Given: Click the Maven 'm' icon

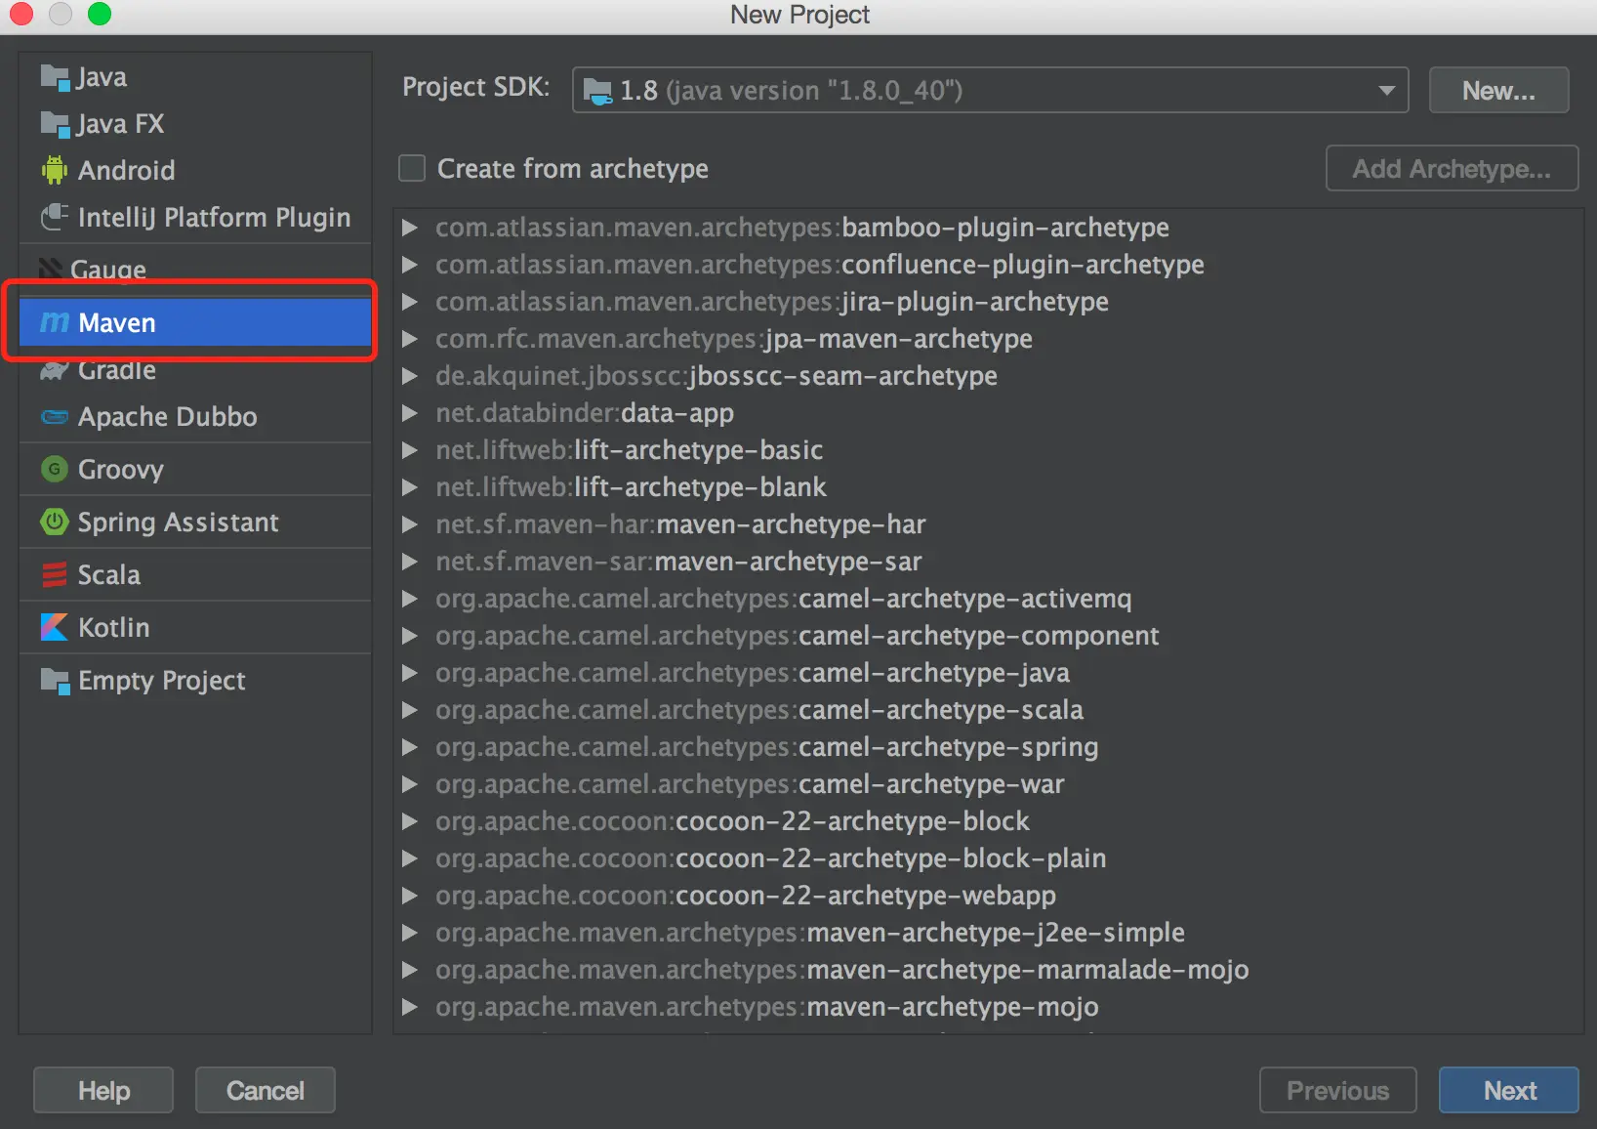Looking at the screenshot, I should 55,322.
